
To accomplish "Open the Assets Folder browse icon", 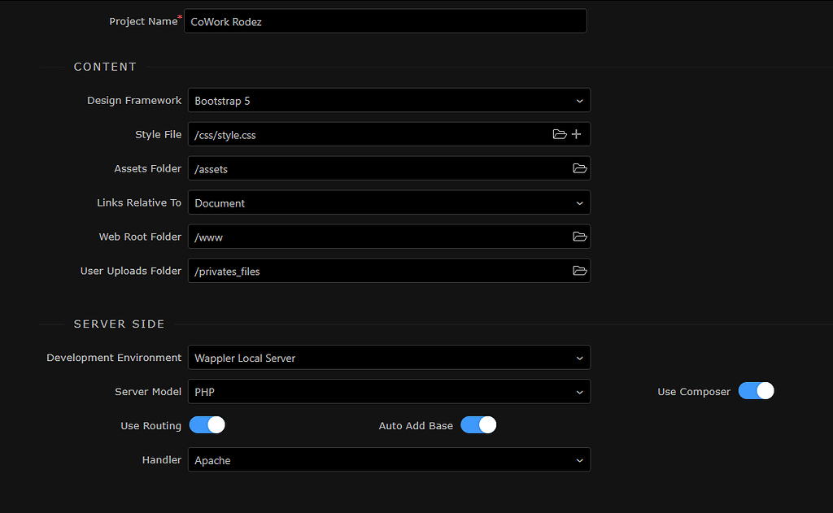I will pos(579,168).
